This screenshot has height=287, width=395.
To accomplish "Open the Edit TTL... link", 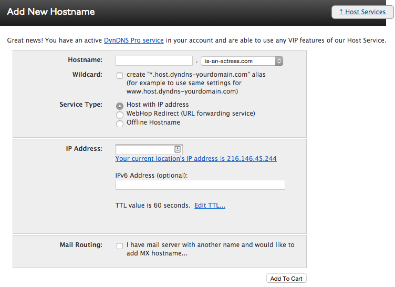I will 210,206.
